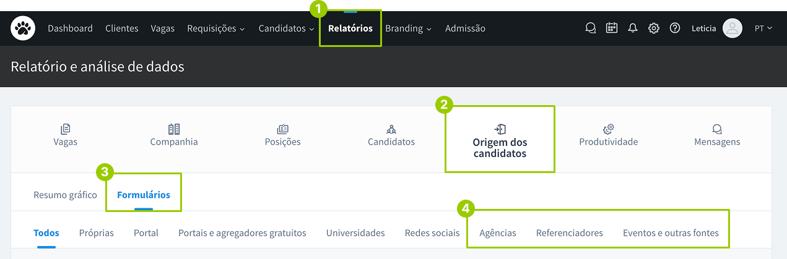Select the Universidades filter tab
Screen dimensions: 787x259
point(355,233)
